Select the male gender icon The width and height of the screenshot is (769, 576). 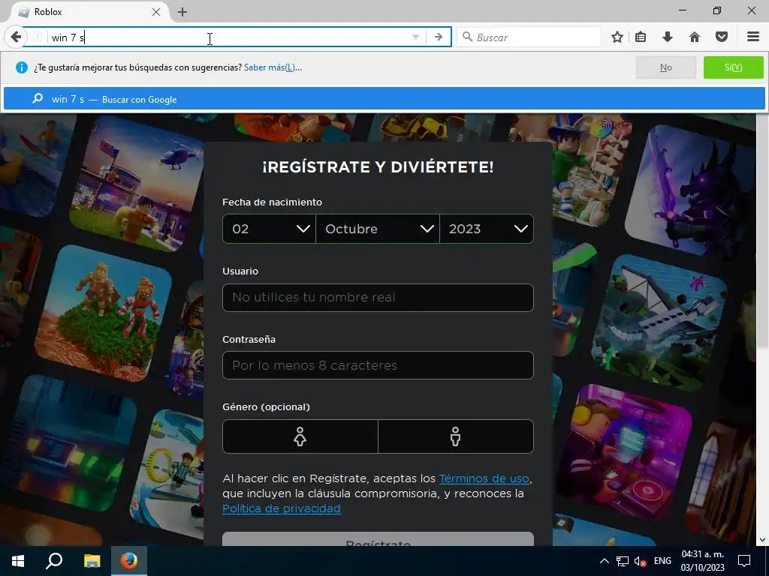click(x=456, y=436)
